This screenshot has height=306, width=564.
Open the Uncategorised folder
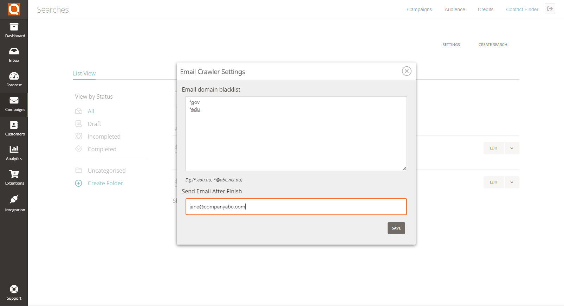pyautogui.click(x=106, y=171)
